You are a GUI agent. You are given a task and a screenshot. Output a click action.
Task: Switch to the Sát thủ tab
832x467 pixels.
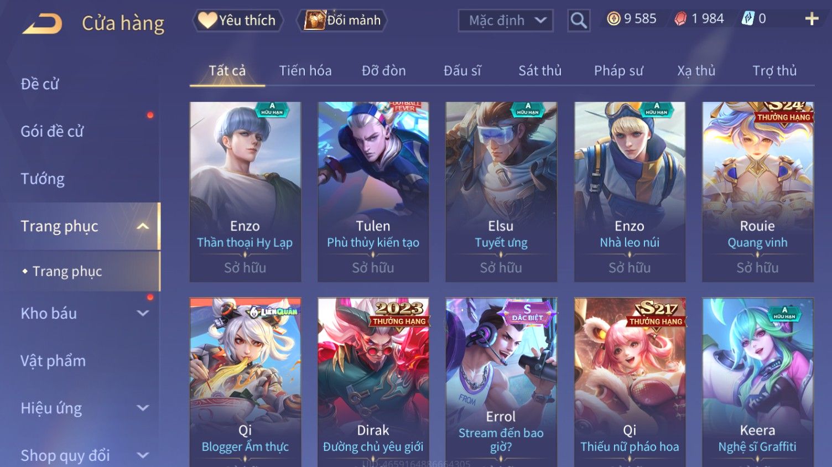click(539, 71)
